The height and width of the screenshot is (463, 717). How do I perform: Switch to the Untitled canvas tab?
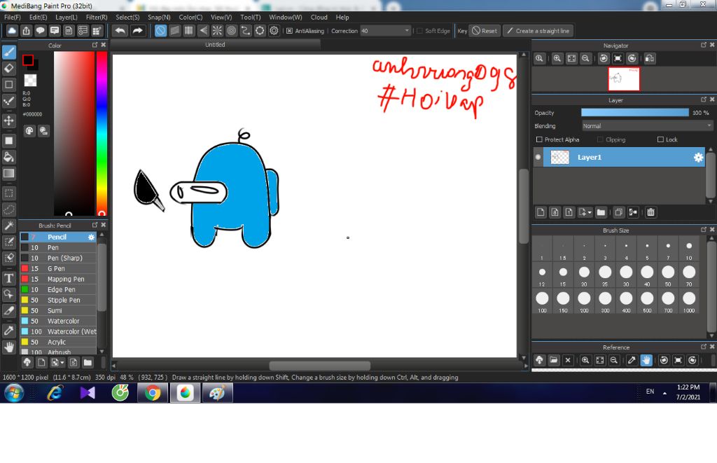click(215, 44)
